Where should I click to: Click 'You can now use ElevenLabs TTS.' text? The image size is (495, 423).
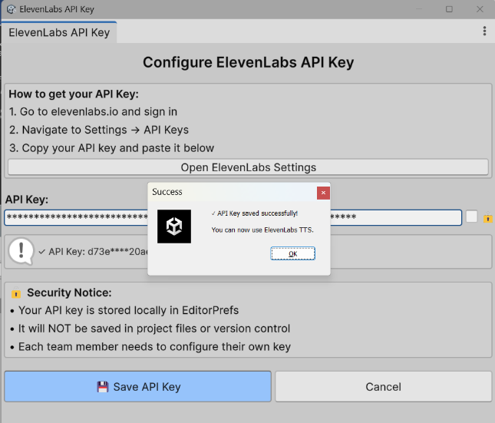coord(262,230)
